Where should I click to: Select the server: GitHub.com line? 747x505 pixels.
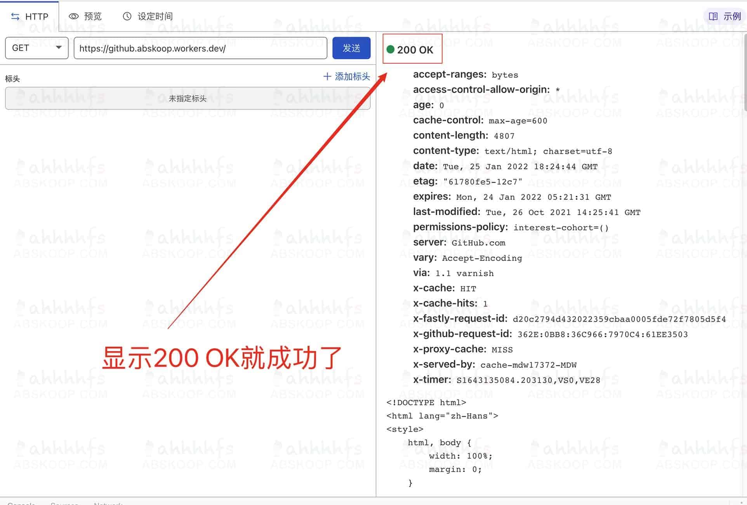coord(459,242)
